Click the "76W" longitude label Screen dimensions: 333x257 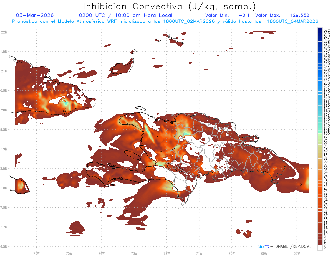pos(36,253)
